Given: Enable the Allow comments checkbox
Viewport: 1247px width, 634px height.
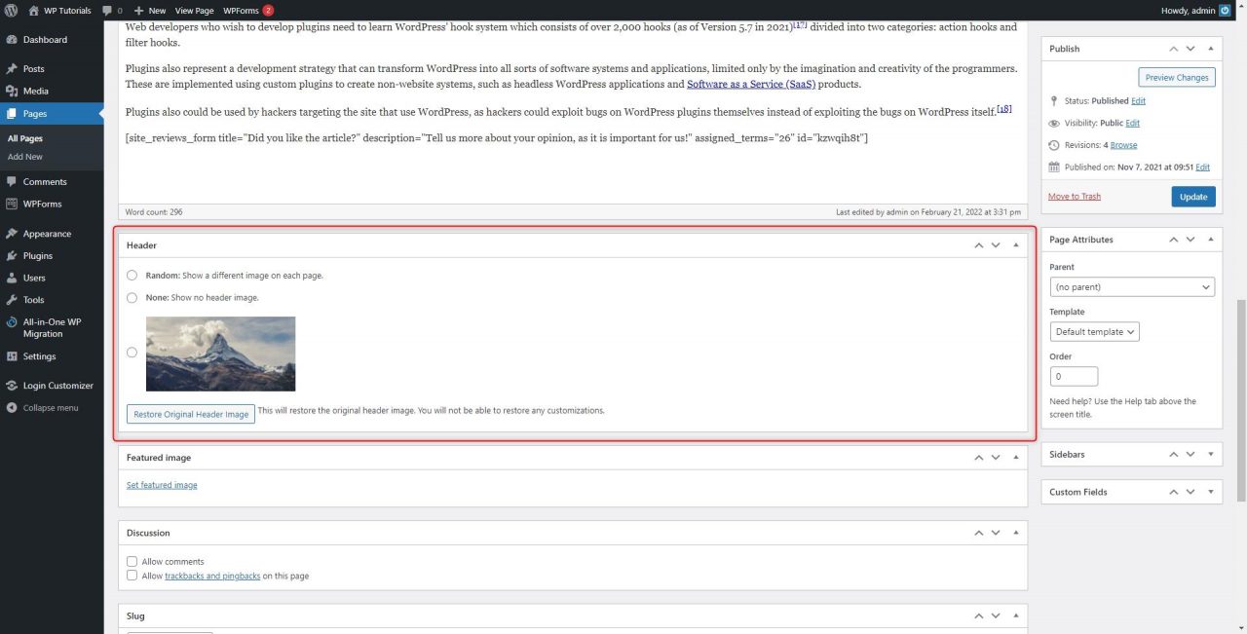Looking at the screenshot, I should click(132, 561).
